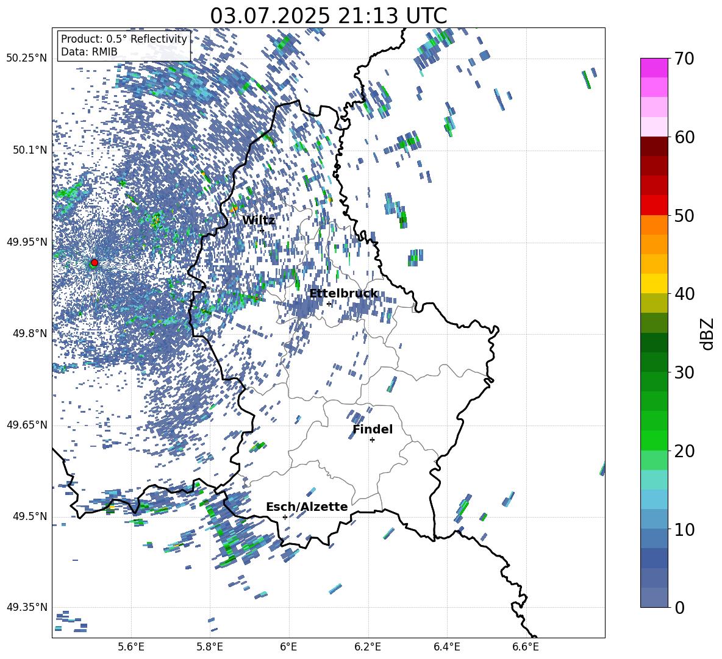Screen dimensions: 722x659
Task: Click the 49.35°N latitude label
Action: 27,607
